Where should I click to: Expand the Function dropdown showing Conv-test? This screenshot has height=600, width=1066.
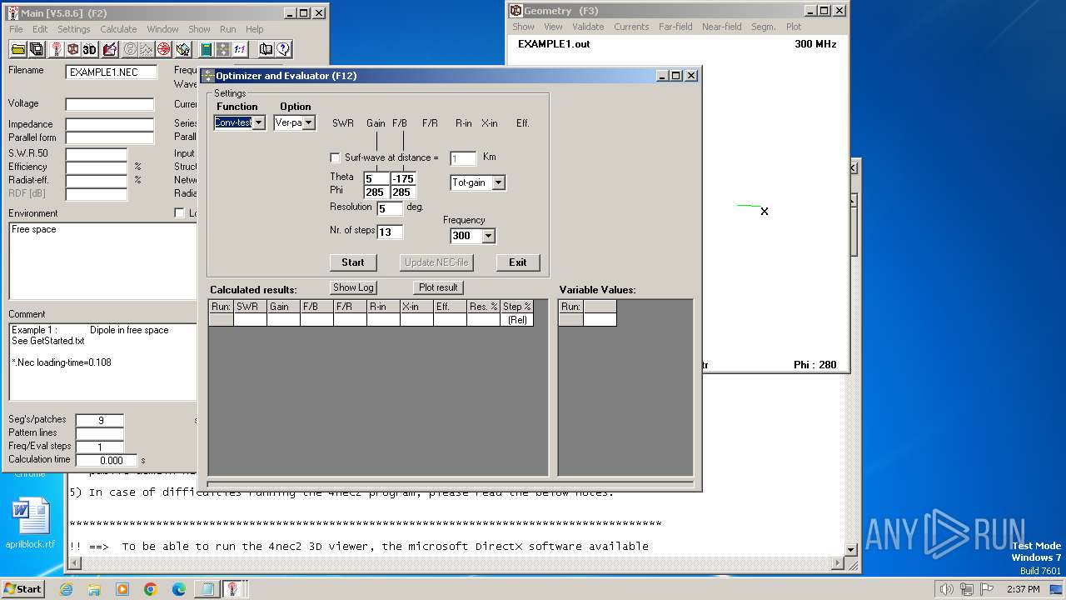258,122
